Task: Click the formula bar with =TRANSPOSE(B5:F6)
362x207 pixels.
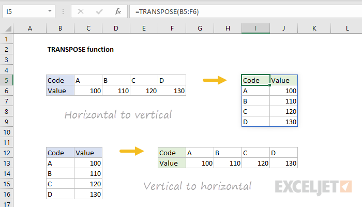Action: point(246,11)
